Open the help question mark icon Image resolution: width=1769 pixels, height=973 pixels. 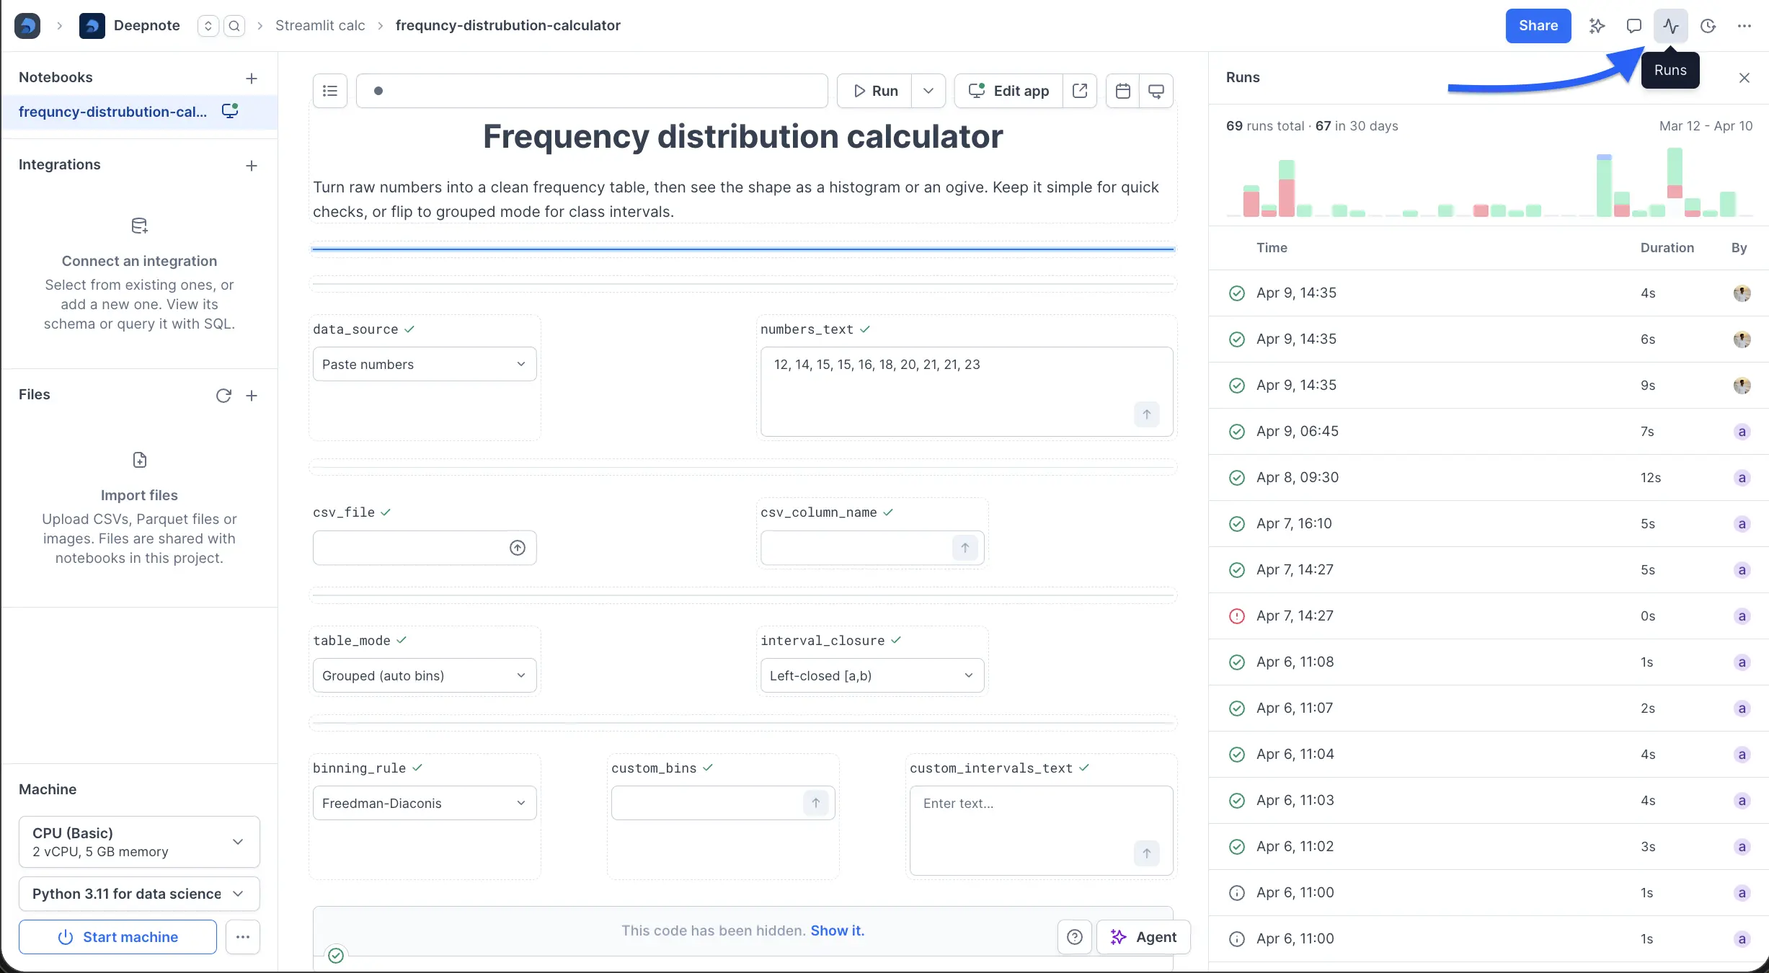(x=1074, y=937)
